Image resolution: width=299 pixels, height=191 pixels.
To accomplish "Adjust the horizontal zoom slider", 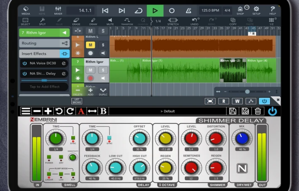I will click(247, 92).
